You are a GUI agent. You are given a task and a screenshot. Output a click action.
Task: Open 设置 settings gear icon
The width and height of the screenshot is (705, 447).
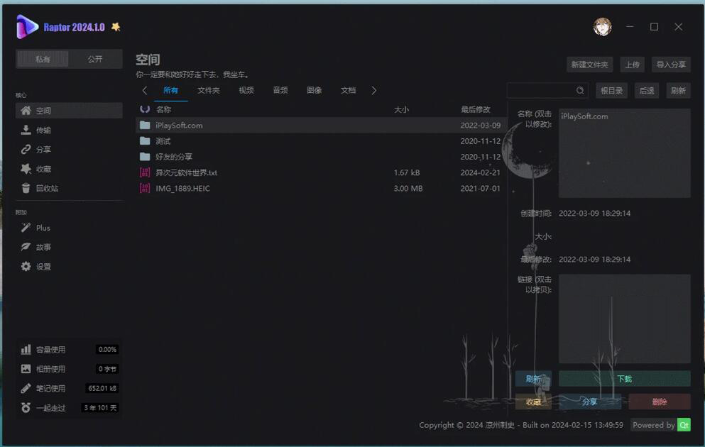coord(26,266)
